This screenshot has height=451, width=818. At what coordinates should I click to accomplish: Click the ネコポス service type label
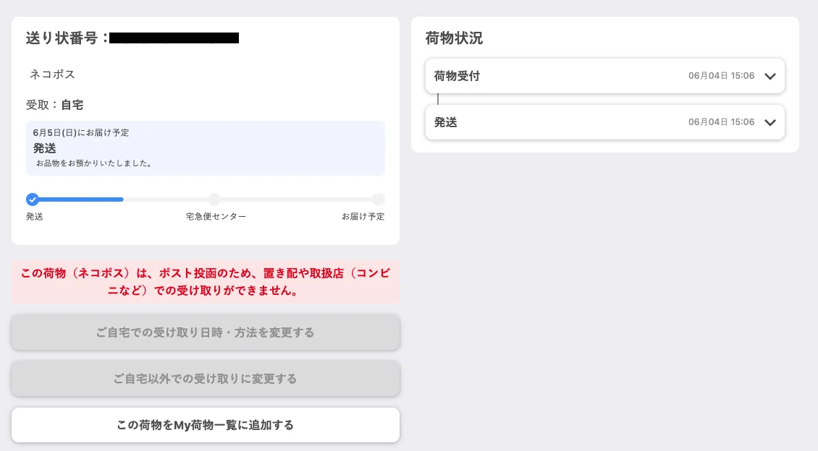[52, 74]
